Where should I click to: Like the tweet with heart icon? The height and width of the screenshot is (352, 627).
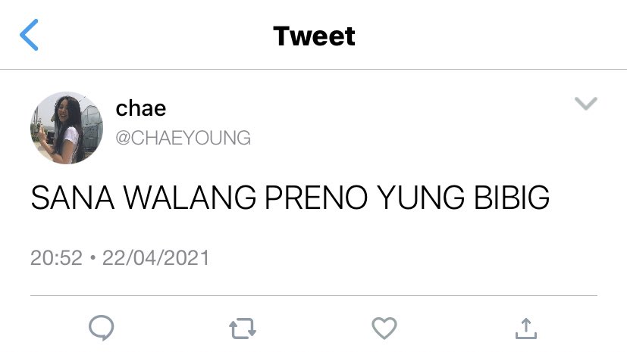(x=384, y=328)
